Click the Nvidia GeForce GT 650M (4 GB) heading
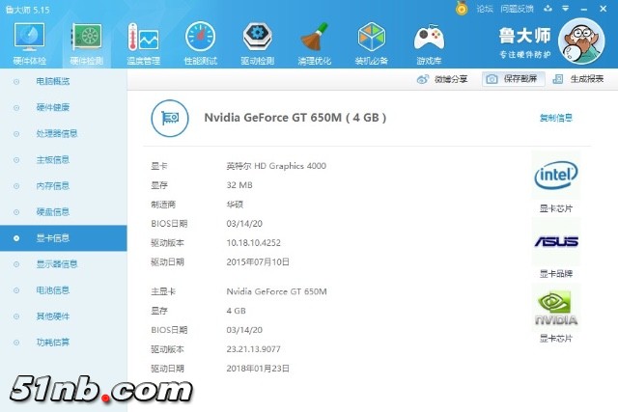This screenshot has width=618, height=412. [295, 118]
